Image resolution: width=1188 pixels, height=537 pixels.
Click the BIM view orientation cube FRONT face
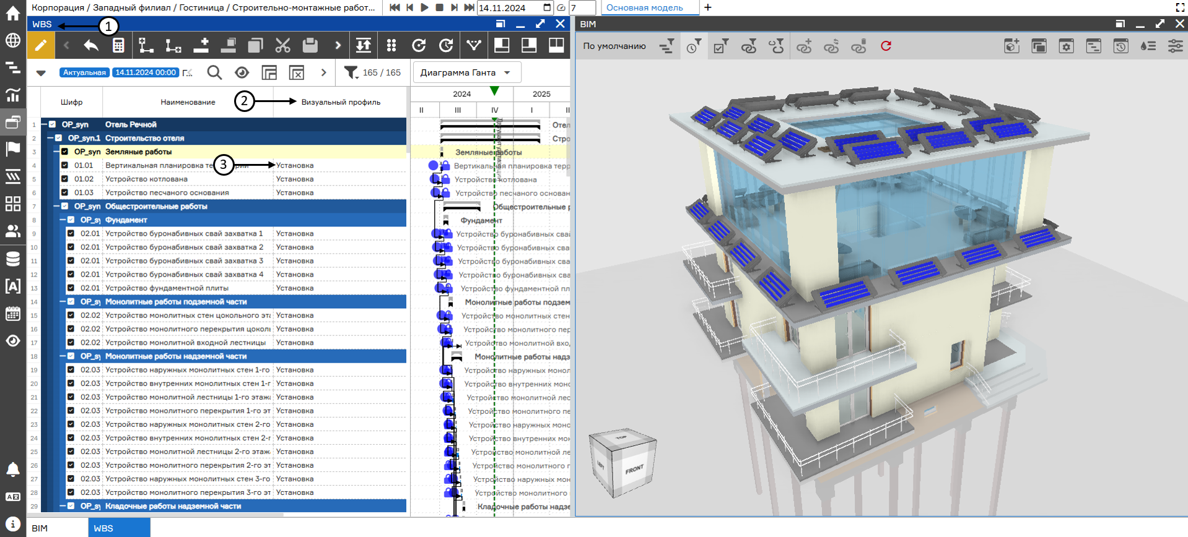coord(635,470)
